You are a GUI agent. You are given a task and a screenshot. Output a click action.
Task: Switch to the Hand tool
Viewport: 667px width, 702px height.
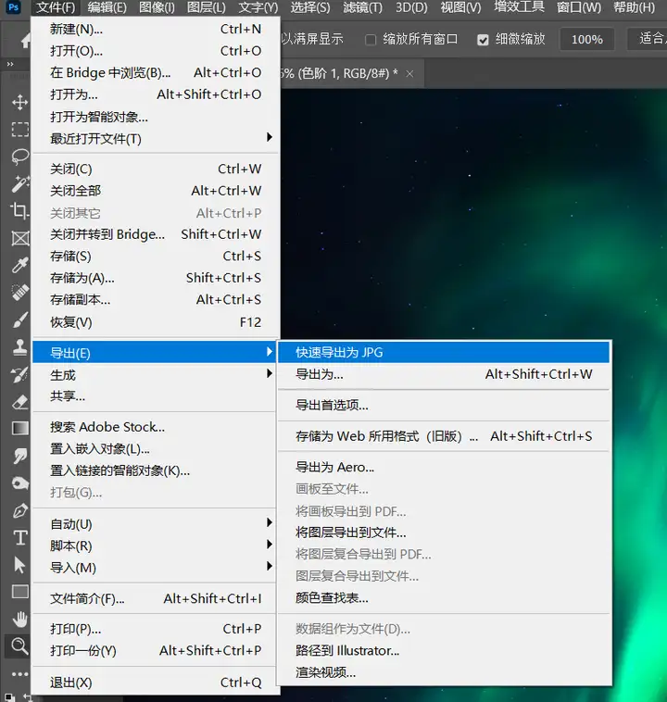(x=19, y=619)
